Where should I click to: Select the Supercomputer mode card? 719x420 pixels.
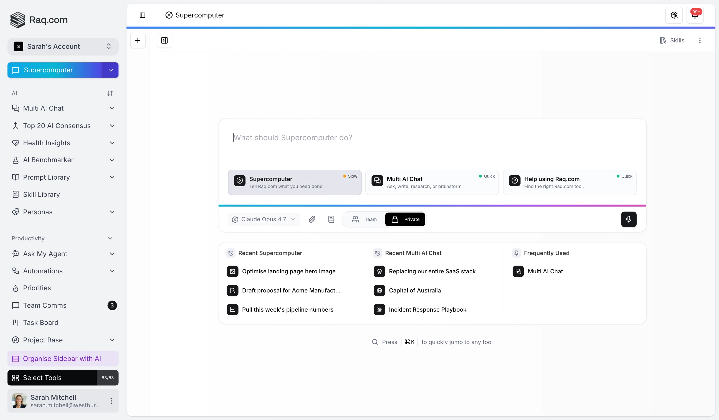pos(294,182)
